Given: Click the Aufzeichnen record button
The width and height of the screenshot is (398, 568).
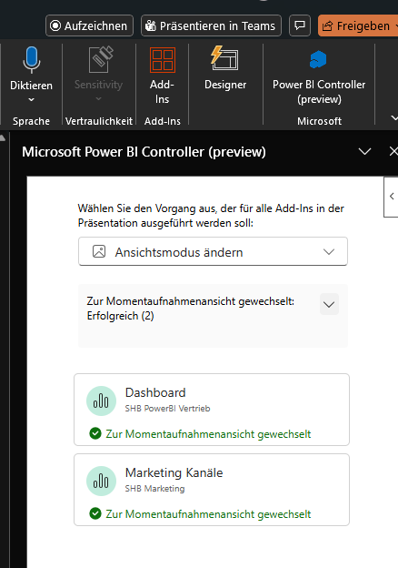Looking at the screenshot, I should 89,25.
